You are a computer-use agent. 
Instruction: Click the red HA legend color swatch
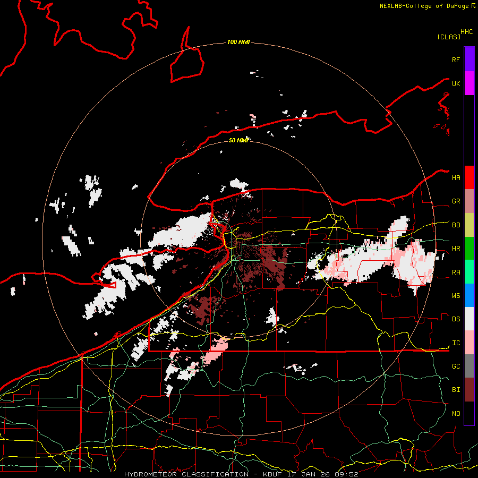(x=469, y=177)
